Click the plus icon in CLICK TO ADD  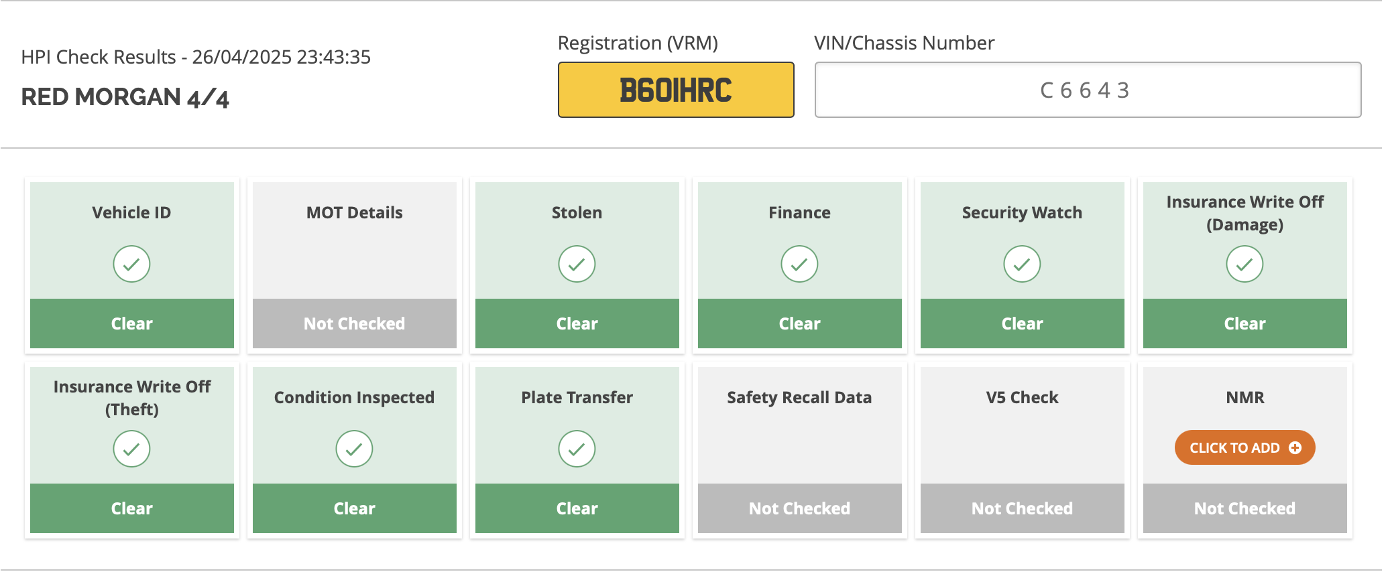1295,447
